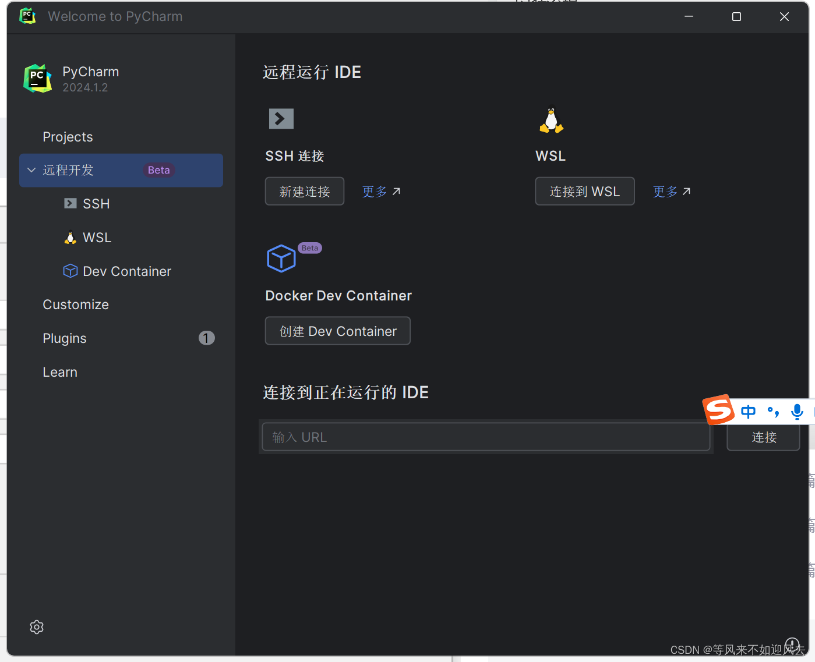Close the Welcome to PyCharm window

point(784,16)
